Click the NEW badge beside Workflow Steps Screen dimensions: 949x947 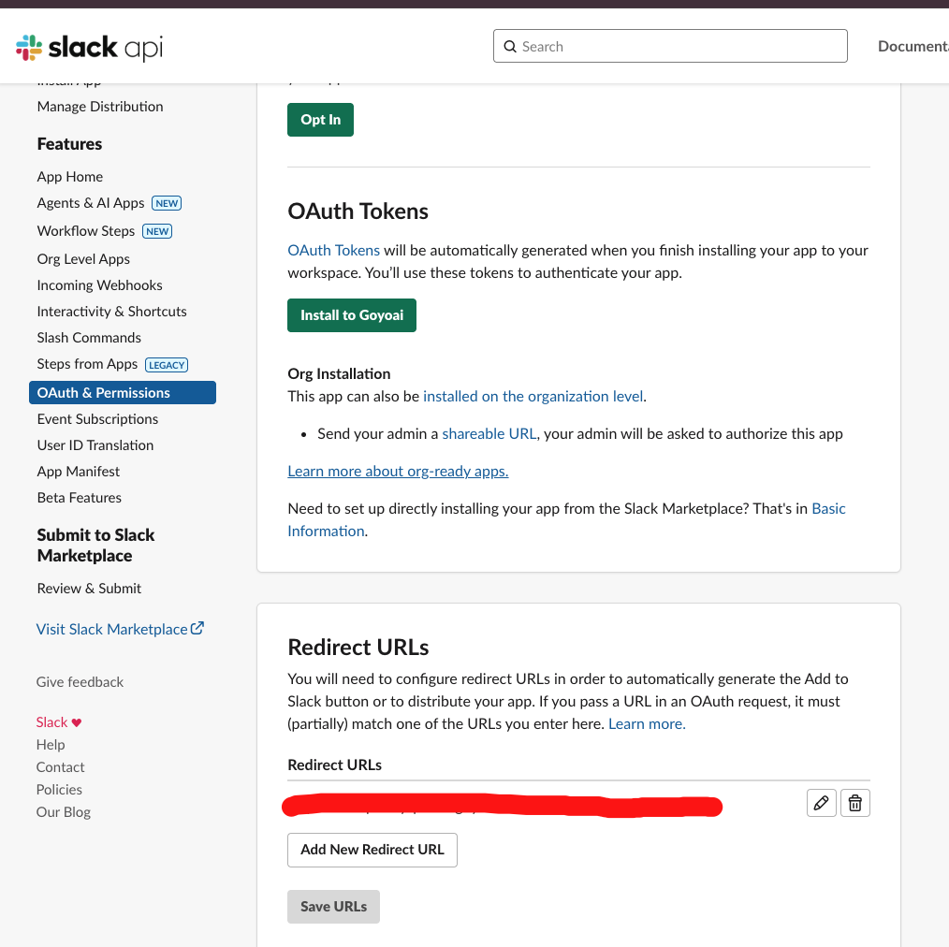click(x=157, y=231)
